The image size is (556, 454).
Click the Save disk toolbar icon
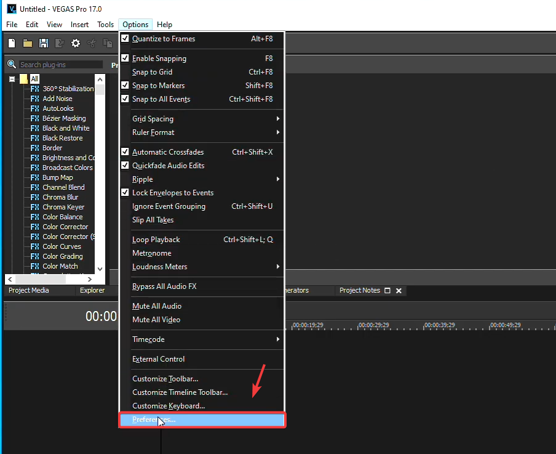tap(44, 43)
